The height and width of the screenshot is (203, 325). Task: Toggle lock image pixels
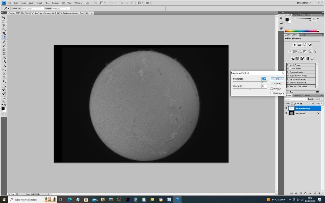295,103
